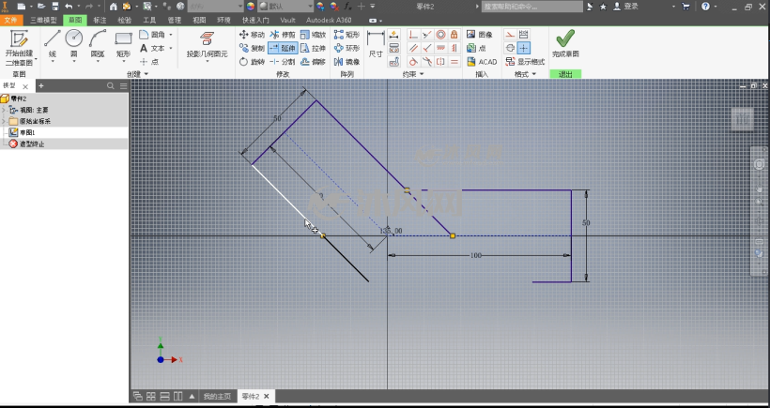Select the Rectangle (矩形) tool in the Create panel
Viewport: 770px width, 408px height.
click(123, 45)
